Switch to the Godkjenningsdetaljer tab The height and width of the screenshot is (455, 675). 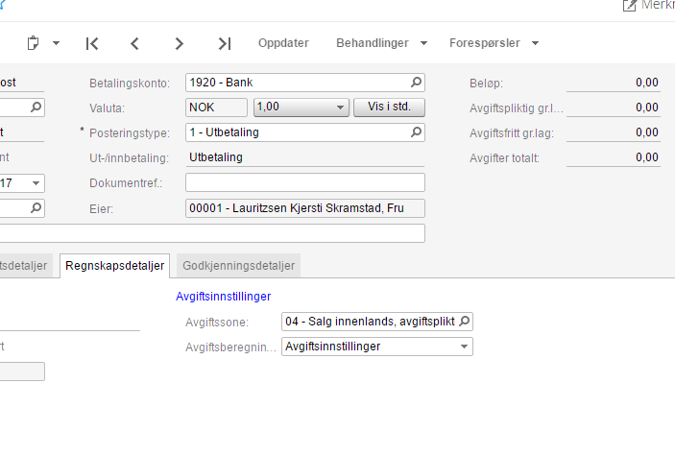coord(239,266)
